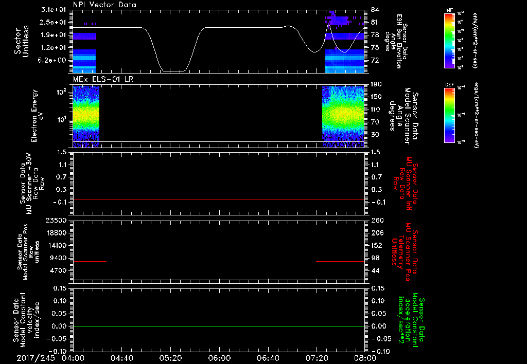This screenshot has width=527, height=364.
Task: Click the NF color scale bar
Action: tap(450, 40)
